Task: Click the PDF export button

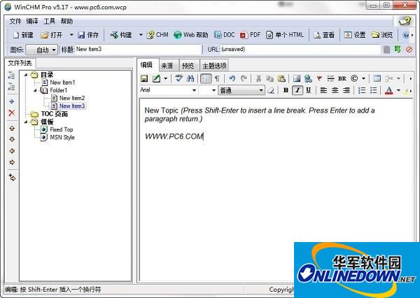Action: [250, 35]
